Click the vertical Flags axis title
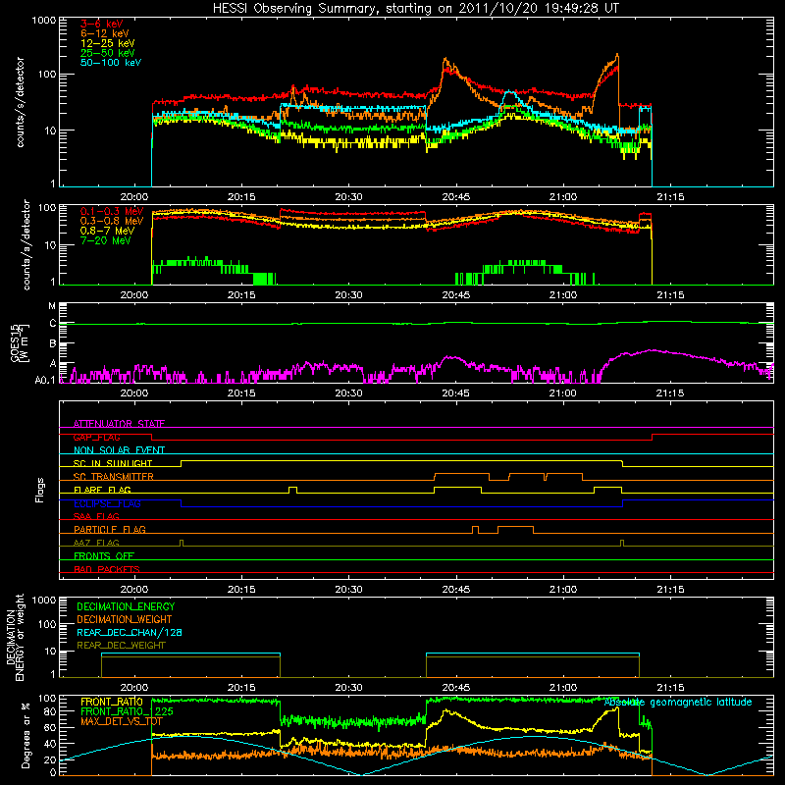 pyautogui.click(x=40, y=490)
